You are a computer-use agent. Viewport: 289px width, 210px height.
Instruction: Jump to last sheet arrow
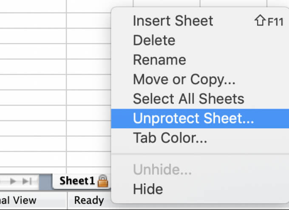[27, 181]
